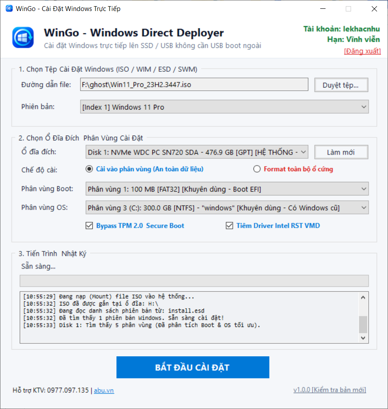Click log line 'ISO đã được gắn tại ổ đĩa: H:\'
Screen dimensions: 388x409
pyautogui.click(x=91, y=304)
